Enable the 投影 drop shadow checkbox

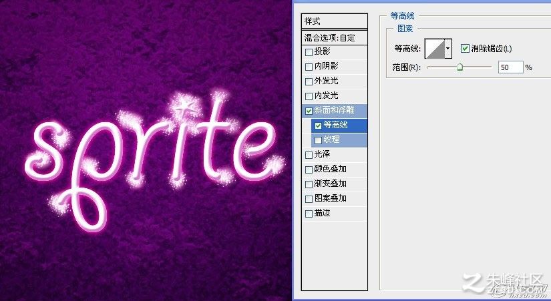point(309,52)
